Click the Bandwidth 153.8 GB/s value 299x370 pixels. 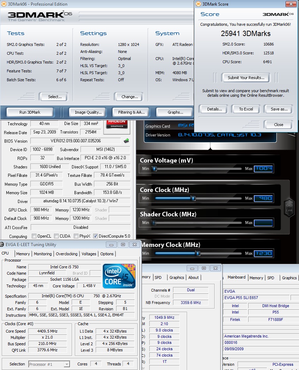coord(112,192)
